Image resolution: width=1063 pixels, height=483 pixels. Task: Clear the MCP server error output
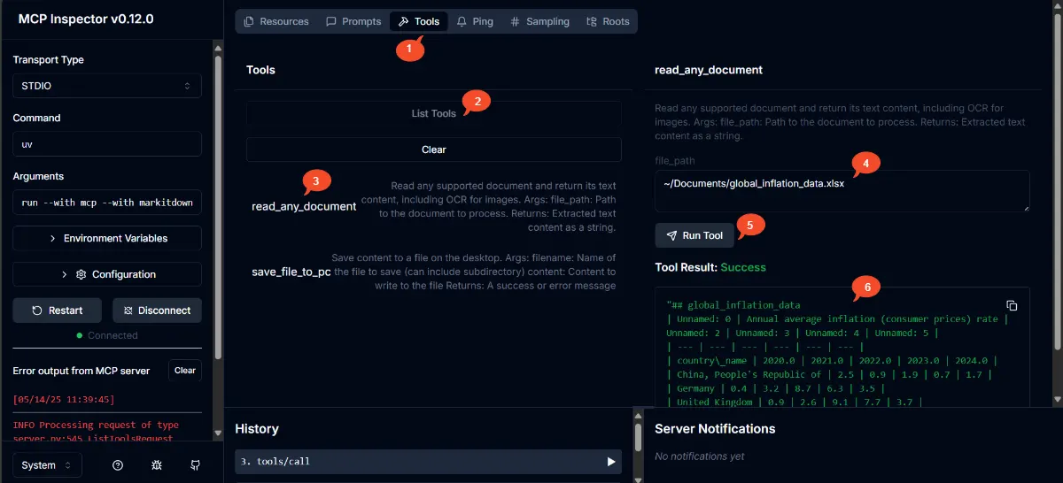click(x=185, y=371)
